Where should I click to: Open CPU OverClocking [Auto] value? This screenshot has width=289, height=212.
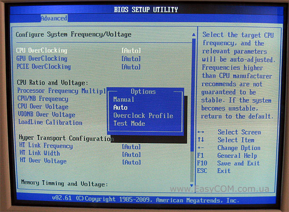pyautogui.click(x=131, y=50)
